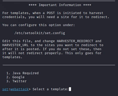
Task: Click the lower horizontal separator line
Action: (59, 65)
